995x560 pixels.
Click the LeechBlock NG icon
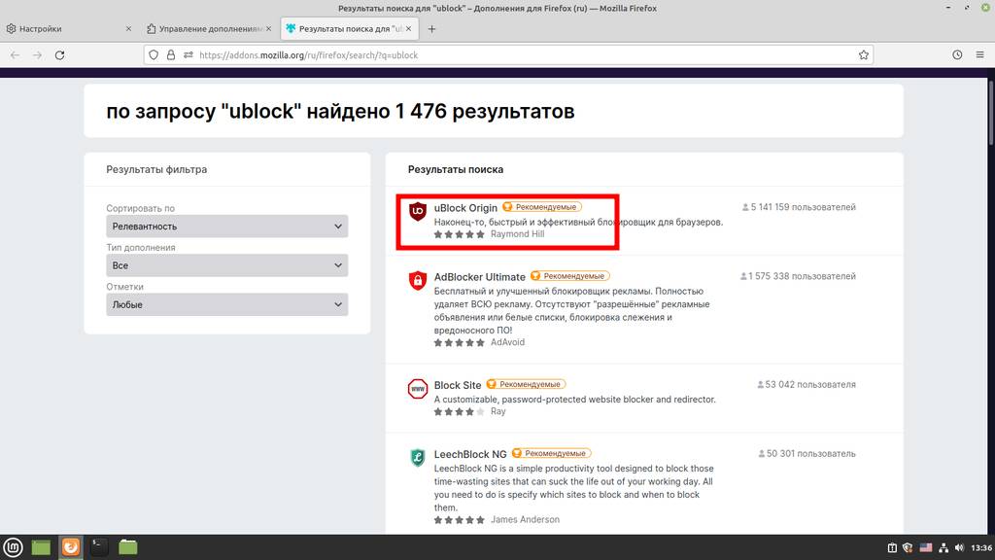tap(418, 458)
